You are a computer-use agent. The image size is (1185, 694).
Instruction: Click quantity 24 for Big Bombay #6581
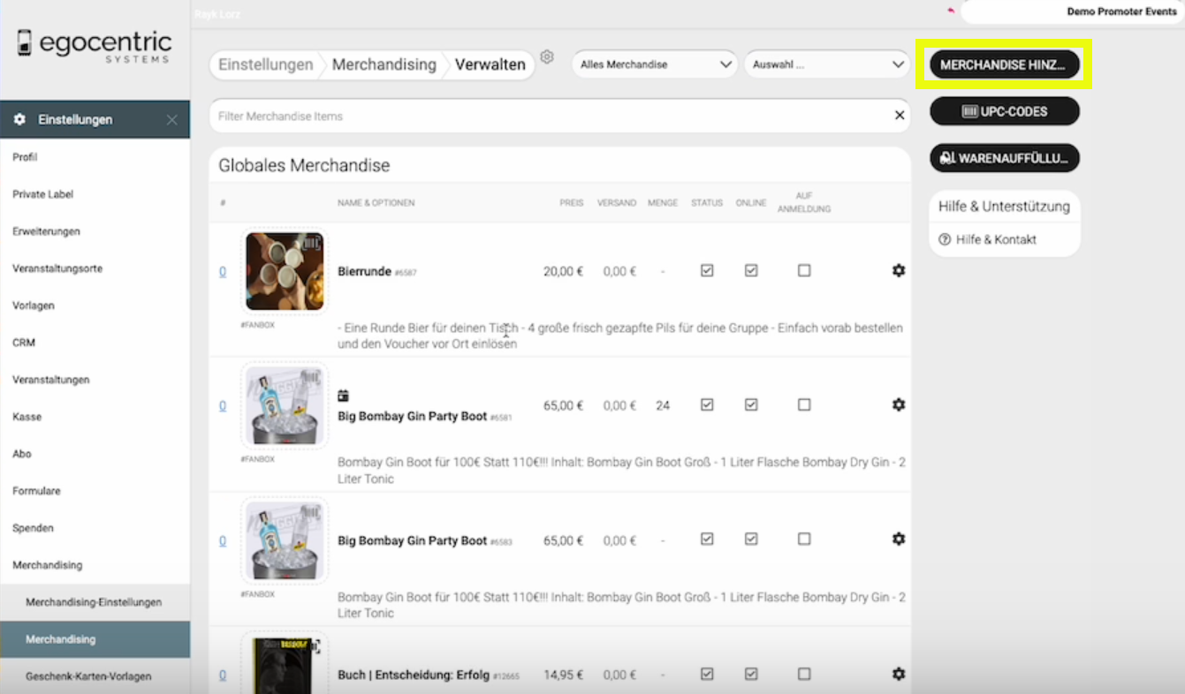click(663, 405)
